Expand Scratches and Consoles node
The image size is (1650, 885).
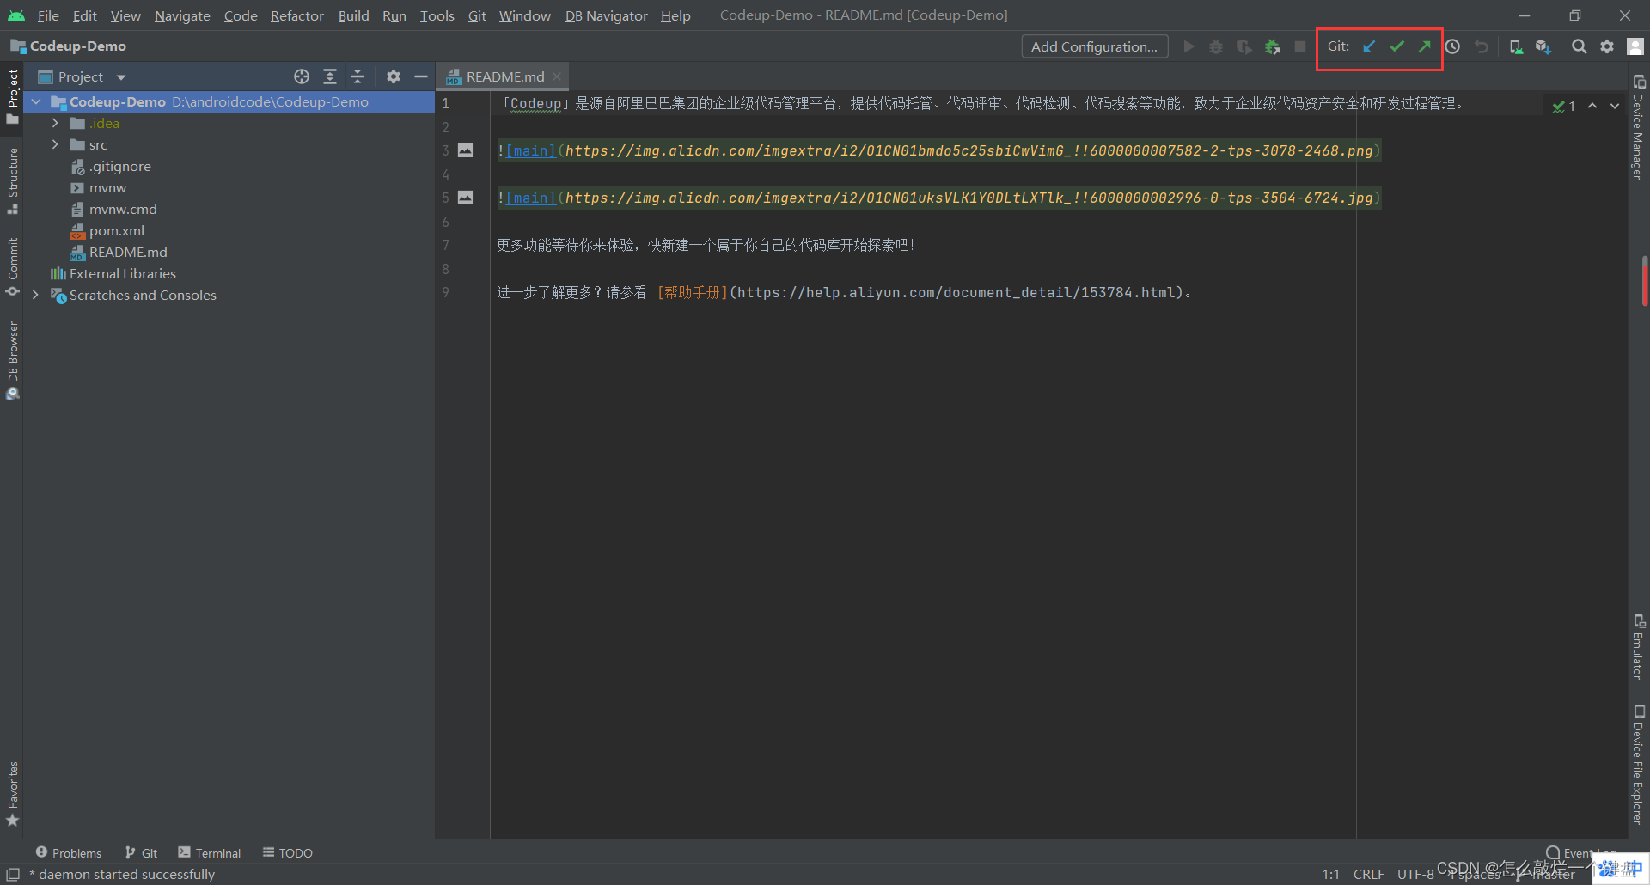coord(36,295)
